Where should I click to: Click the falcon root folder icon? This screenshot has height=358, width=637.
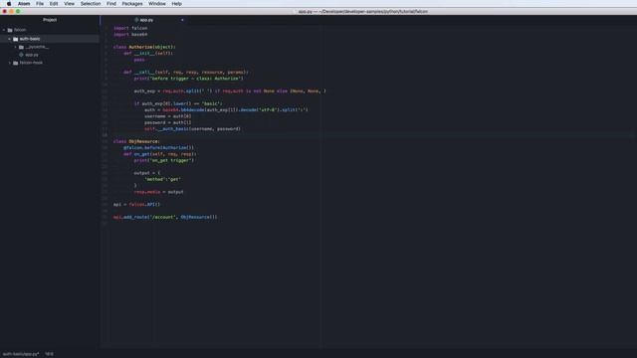point(10,30)
